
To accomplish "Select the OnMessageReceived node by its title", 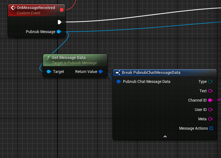I will (36, 8).
